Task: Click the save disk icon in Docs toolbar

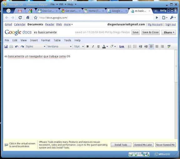Action: coord(6,46)
